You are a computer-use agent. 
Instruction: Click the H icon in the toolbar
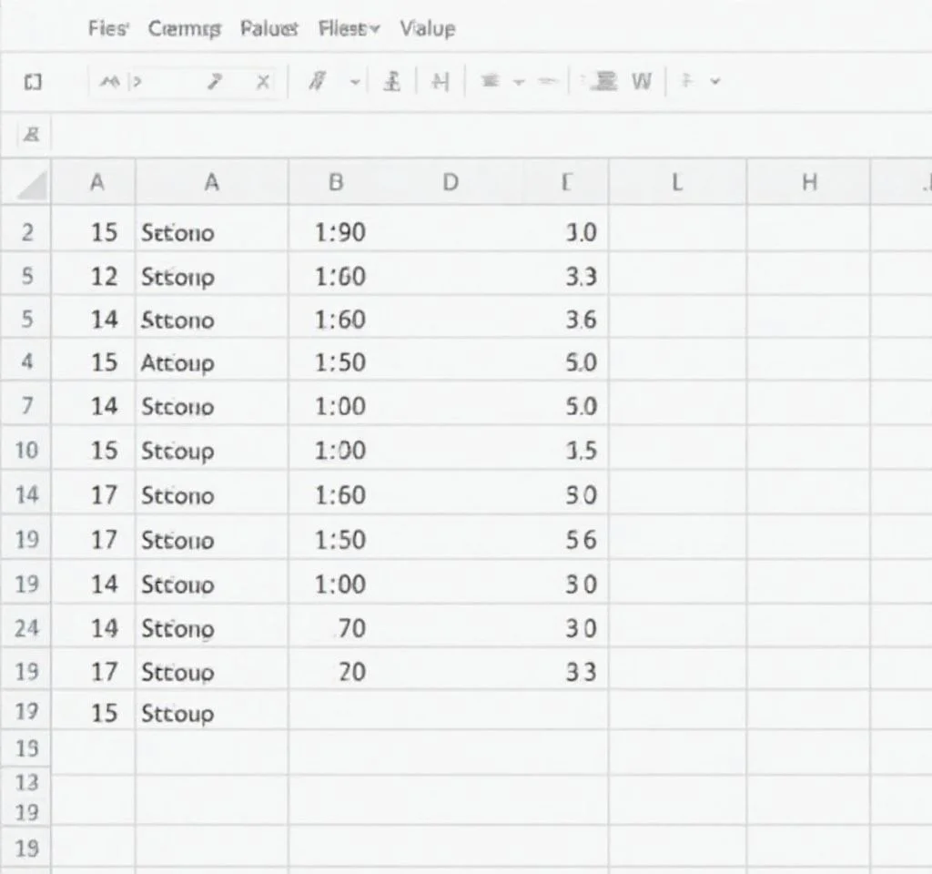(x=441, y=83)
